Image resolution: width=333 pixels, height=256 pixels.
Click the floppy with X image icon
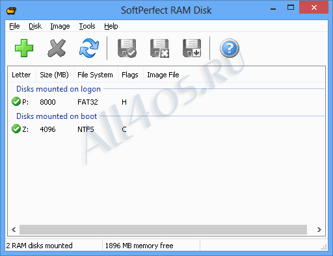(x=159, y=48)
